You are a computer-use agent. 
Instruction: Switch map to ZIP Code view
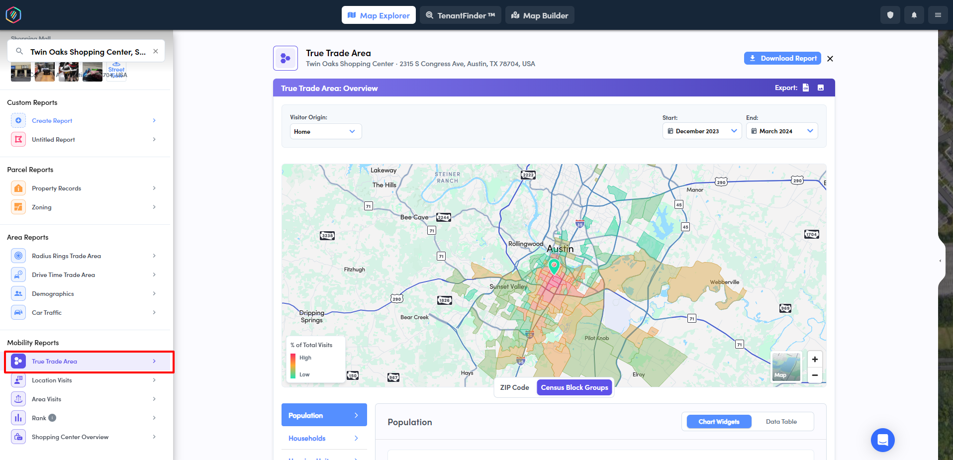point(514,387)
